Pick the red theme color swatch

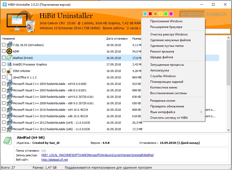click(x=150, y=14)
